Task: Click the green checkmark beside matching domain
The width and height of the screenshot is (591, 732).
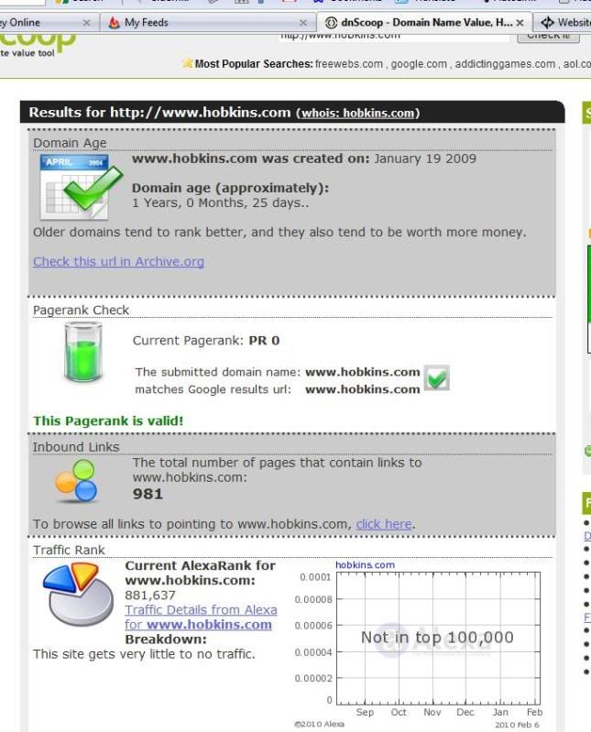Action: (x=437, y=378)
